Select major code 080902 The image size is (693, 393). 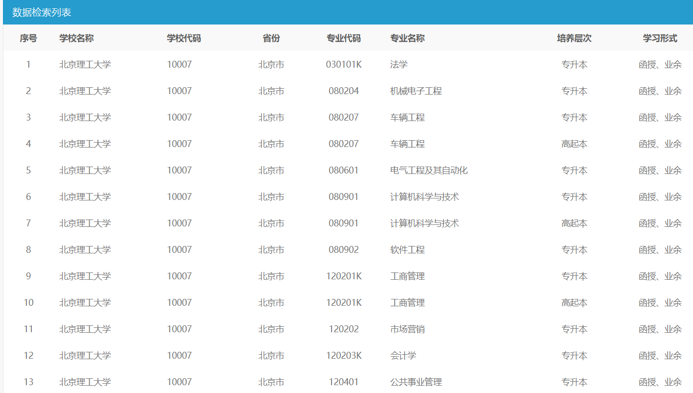pos(344,249)
